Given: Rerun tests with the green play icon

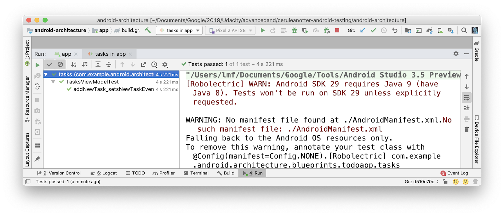Looking at the screenshot, I should coord(37,65).
